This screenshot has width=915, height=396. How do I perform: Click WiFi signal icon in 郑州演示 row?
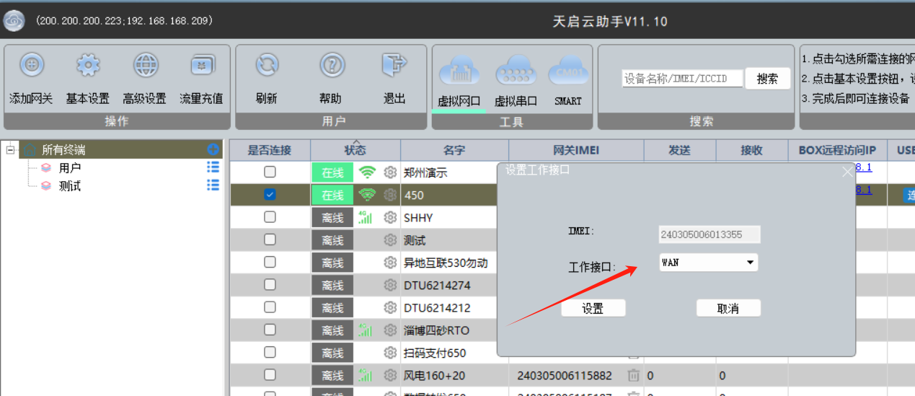pos(368,172)
